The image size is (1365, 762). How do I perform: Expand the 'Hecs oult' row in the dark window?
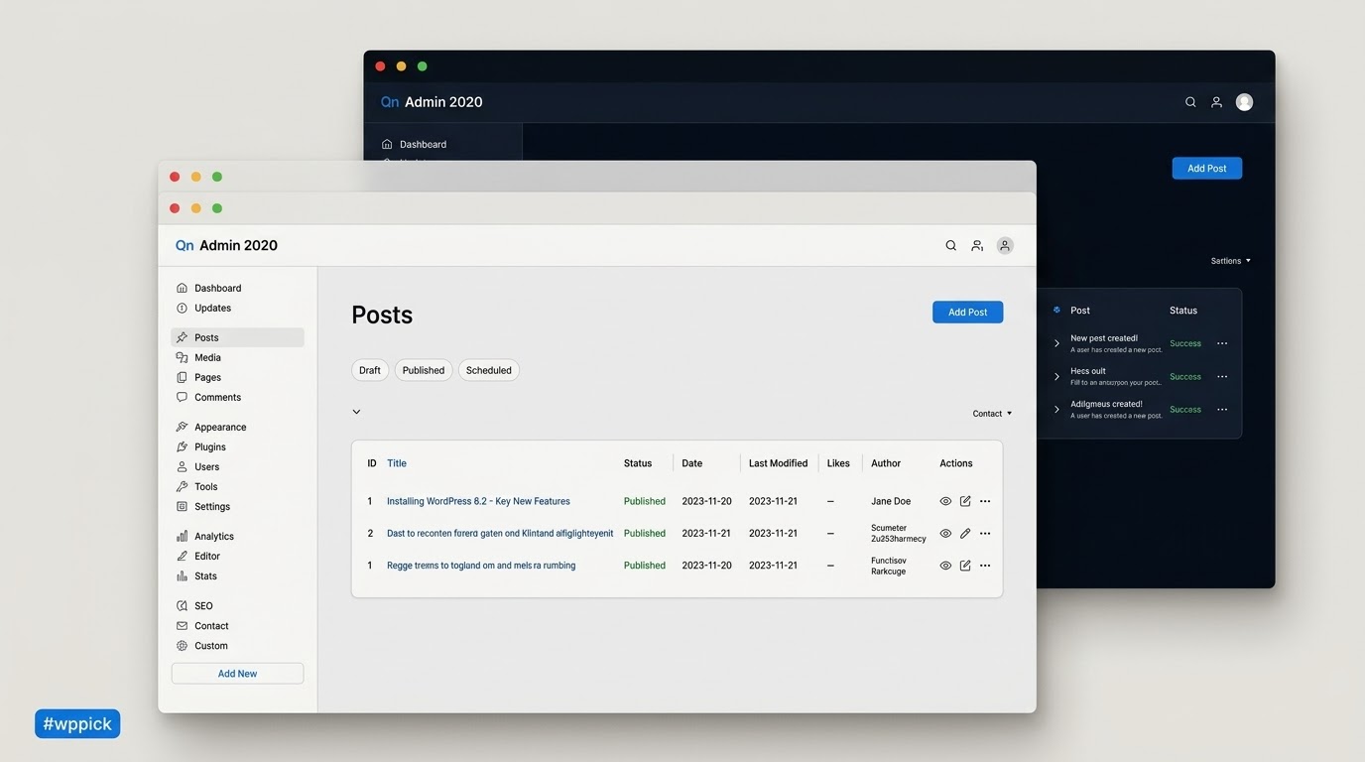1056,376
